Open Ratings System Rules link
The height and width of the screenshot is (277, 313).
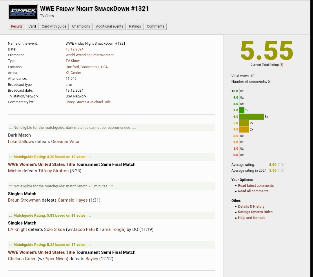click(x=255, y=212)
